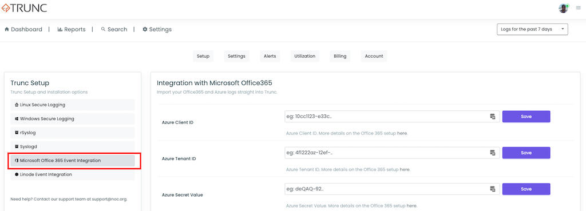Click the Settings gear icon
The image size is (586, 211).
pyautogui.click(x=145, y=30)
